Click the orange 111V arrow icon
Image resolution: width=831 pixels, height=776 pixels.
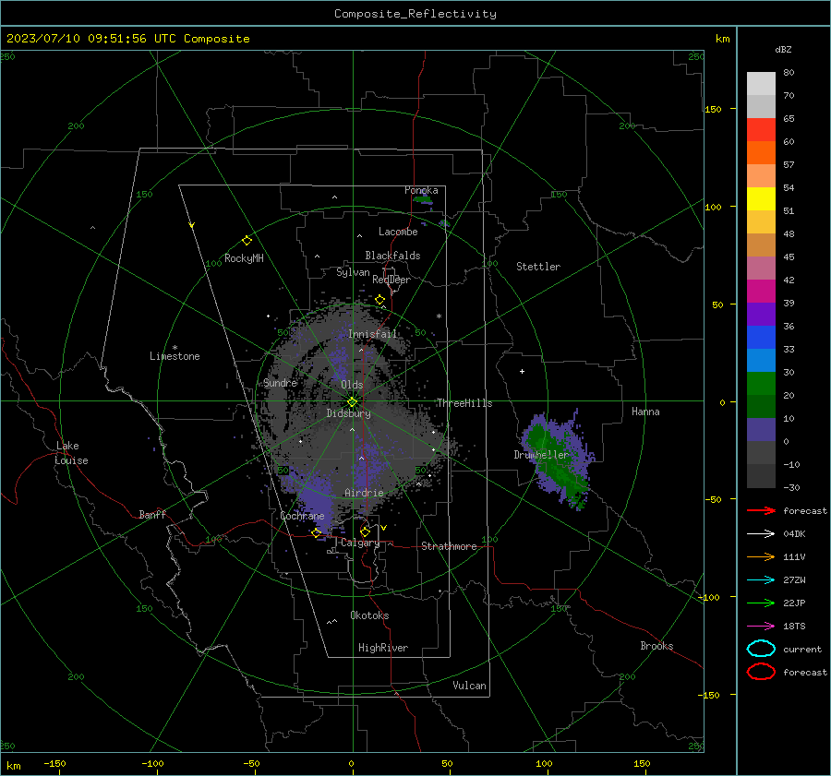(x=761, y=556)
